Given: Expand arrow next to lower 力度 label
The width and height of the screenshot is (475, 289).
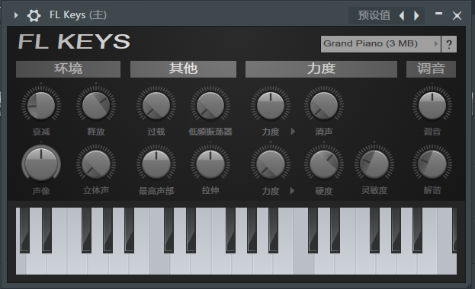Looking at the screenshot, I should (x=292, y=191).
